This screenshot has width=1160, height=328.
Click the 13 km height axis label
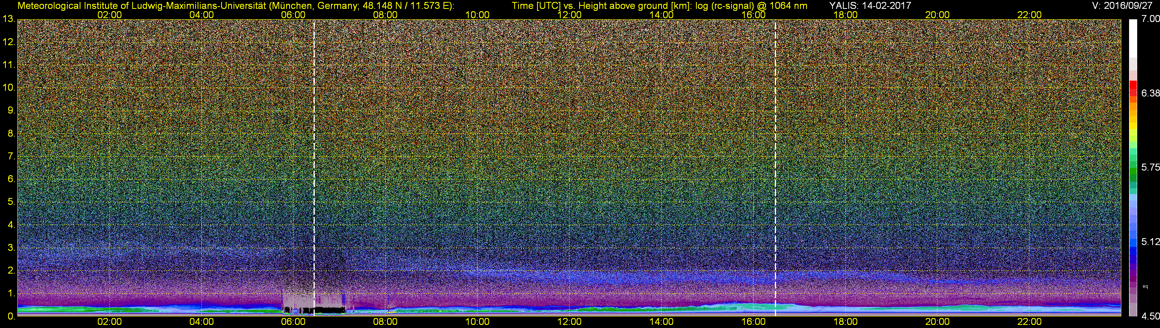click(9, 19)
